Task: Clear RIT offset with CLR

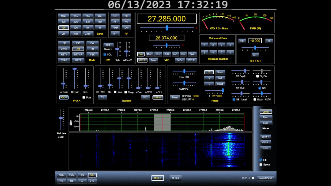Action: tap(255, 55)
